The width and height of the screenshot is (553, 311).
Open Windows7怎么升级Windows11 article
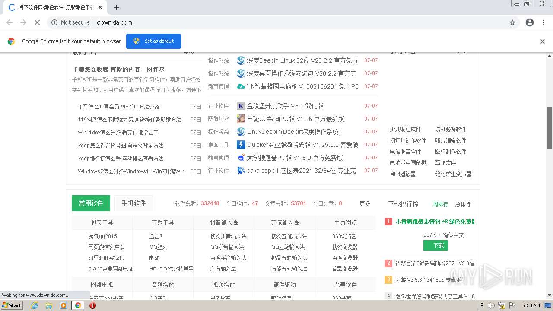[133, 171]
